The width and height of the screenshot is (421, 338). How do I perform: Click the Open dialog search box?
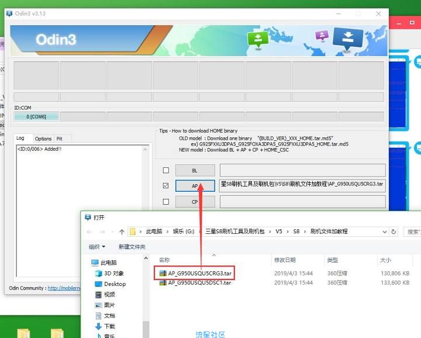pyautogui.click(x=412, y=232)
